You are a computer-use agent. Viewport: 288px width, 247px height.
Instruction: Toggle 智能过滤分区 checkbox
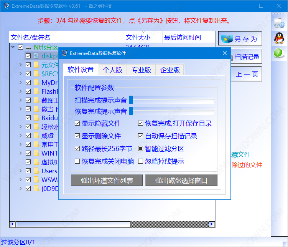point(140,149)
